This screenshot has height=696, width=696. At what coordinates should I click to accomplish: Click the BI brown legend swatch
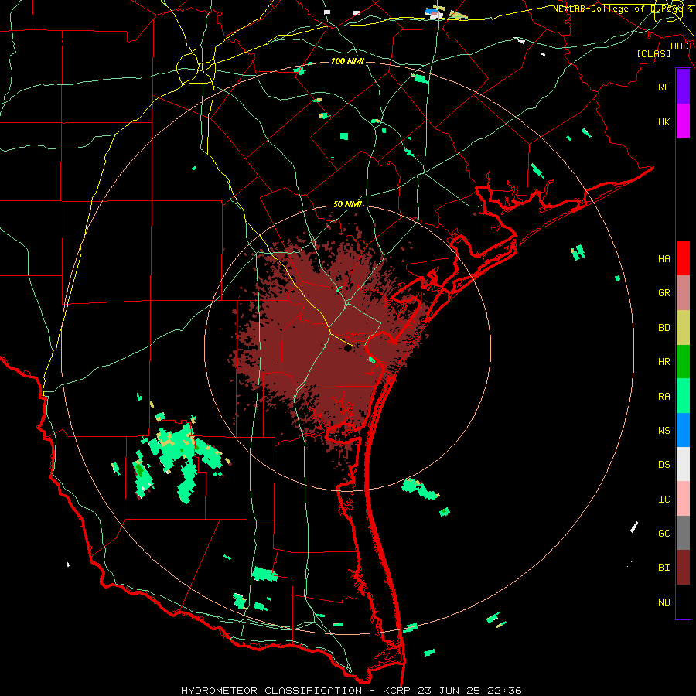(x=683, y=568)
